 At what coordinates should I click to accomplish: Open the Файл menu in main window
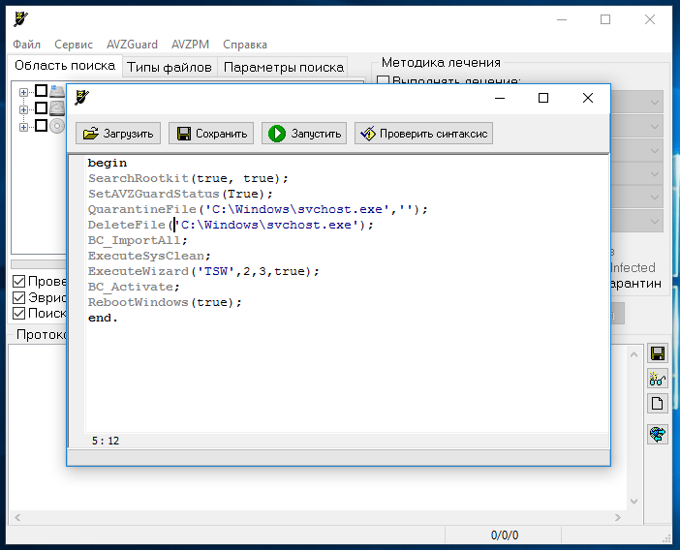pyautogui.click(x=26, y=45)
